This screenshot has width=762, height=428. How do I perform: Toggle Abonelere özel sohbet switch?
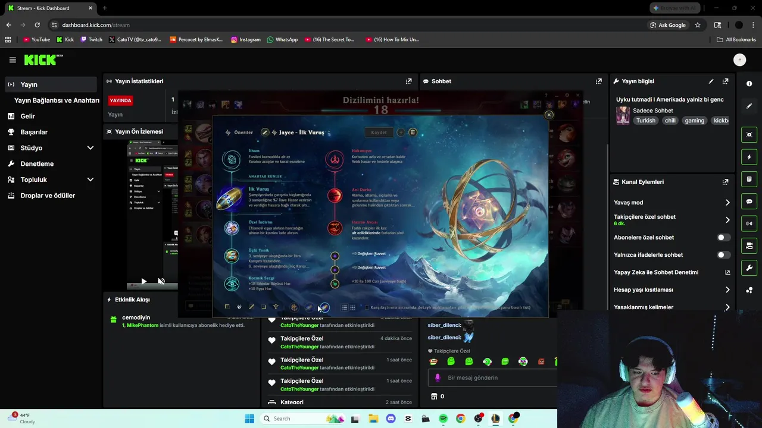pos(723,237)
